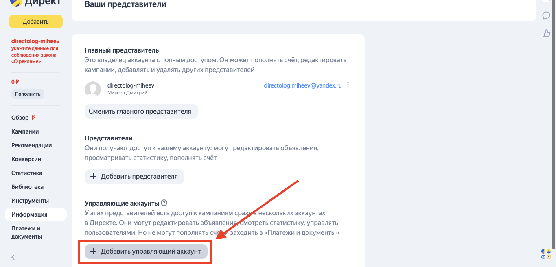Viewport: 556px width, 267px height.
Task: Click the Пополнить button
Action: (x=28, y=94)
